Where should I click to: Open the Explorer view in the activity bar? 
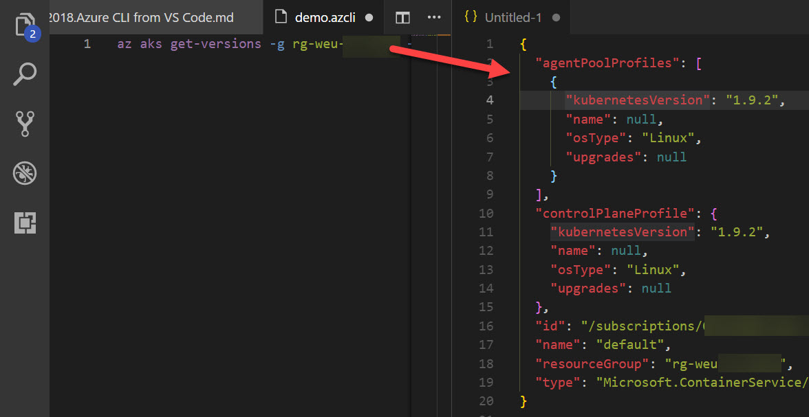tap(25, 23)
